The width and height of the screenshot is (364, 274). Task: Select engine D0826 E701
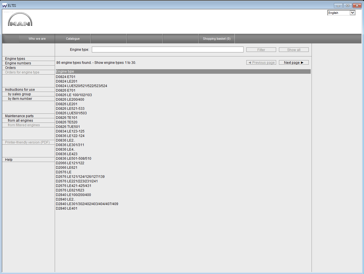tap(65, 90)
